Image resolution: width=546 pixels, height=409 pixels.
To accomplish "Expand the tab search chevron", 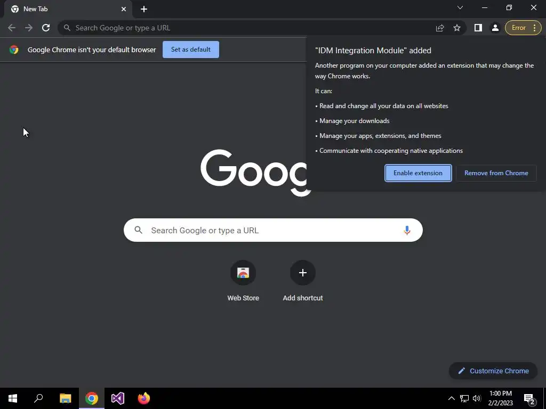I will [x=460, y=7].
